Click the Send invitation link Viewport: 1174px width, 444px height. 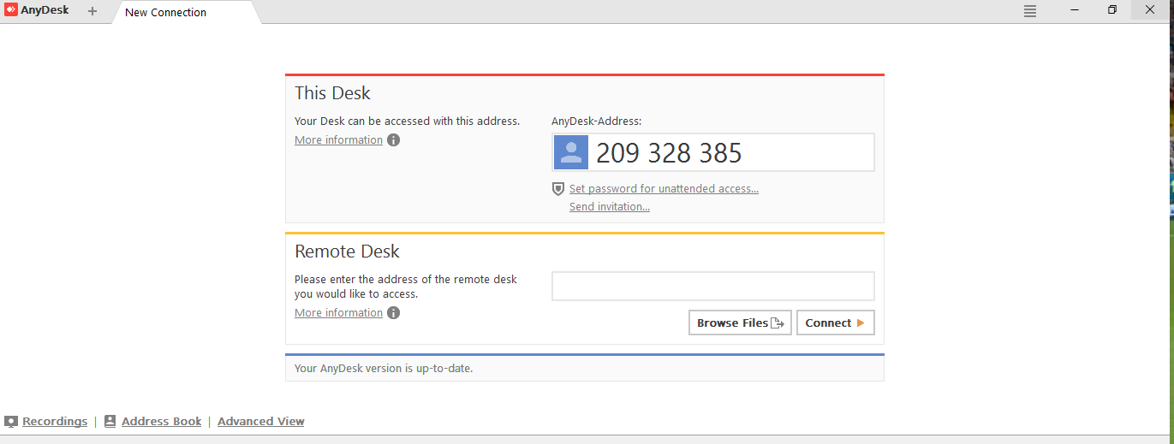609,207
